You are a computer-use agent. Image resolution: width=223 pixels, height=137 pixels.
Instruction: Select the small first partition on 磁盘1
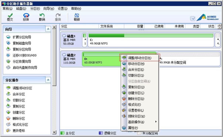pos(85,40)
